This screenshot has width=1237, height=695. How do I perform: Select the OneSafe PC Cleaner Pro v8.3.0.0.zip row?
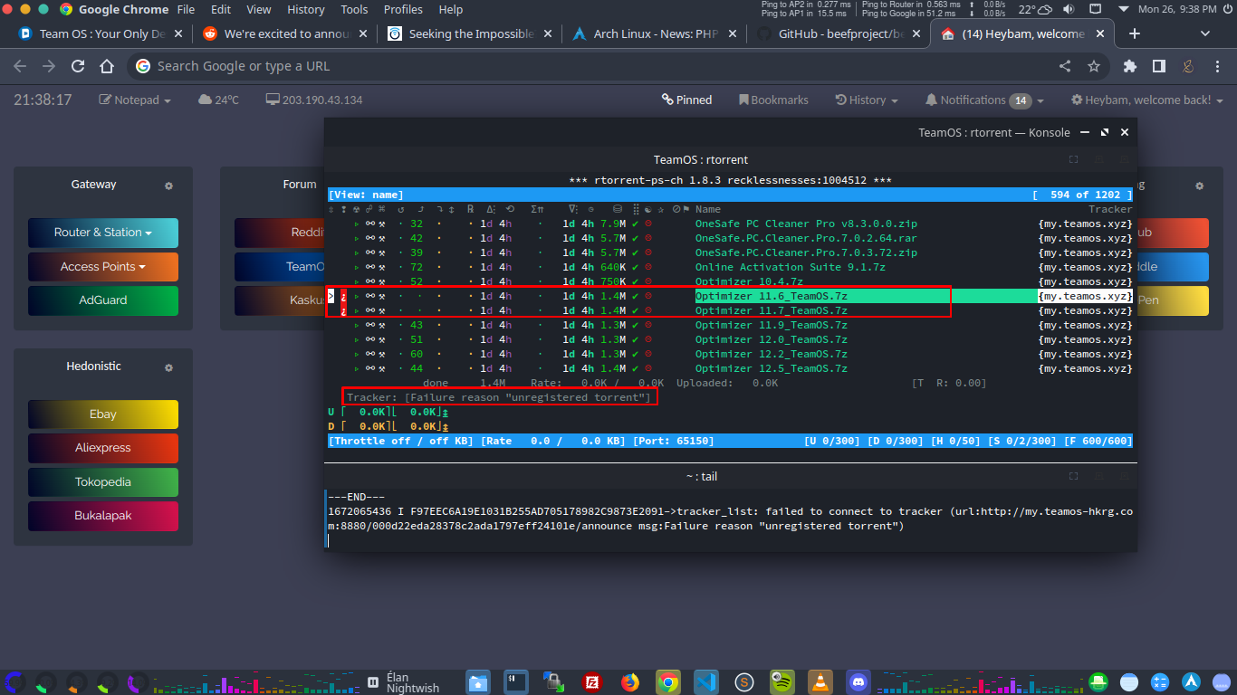(730, 224)
